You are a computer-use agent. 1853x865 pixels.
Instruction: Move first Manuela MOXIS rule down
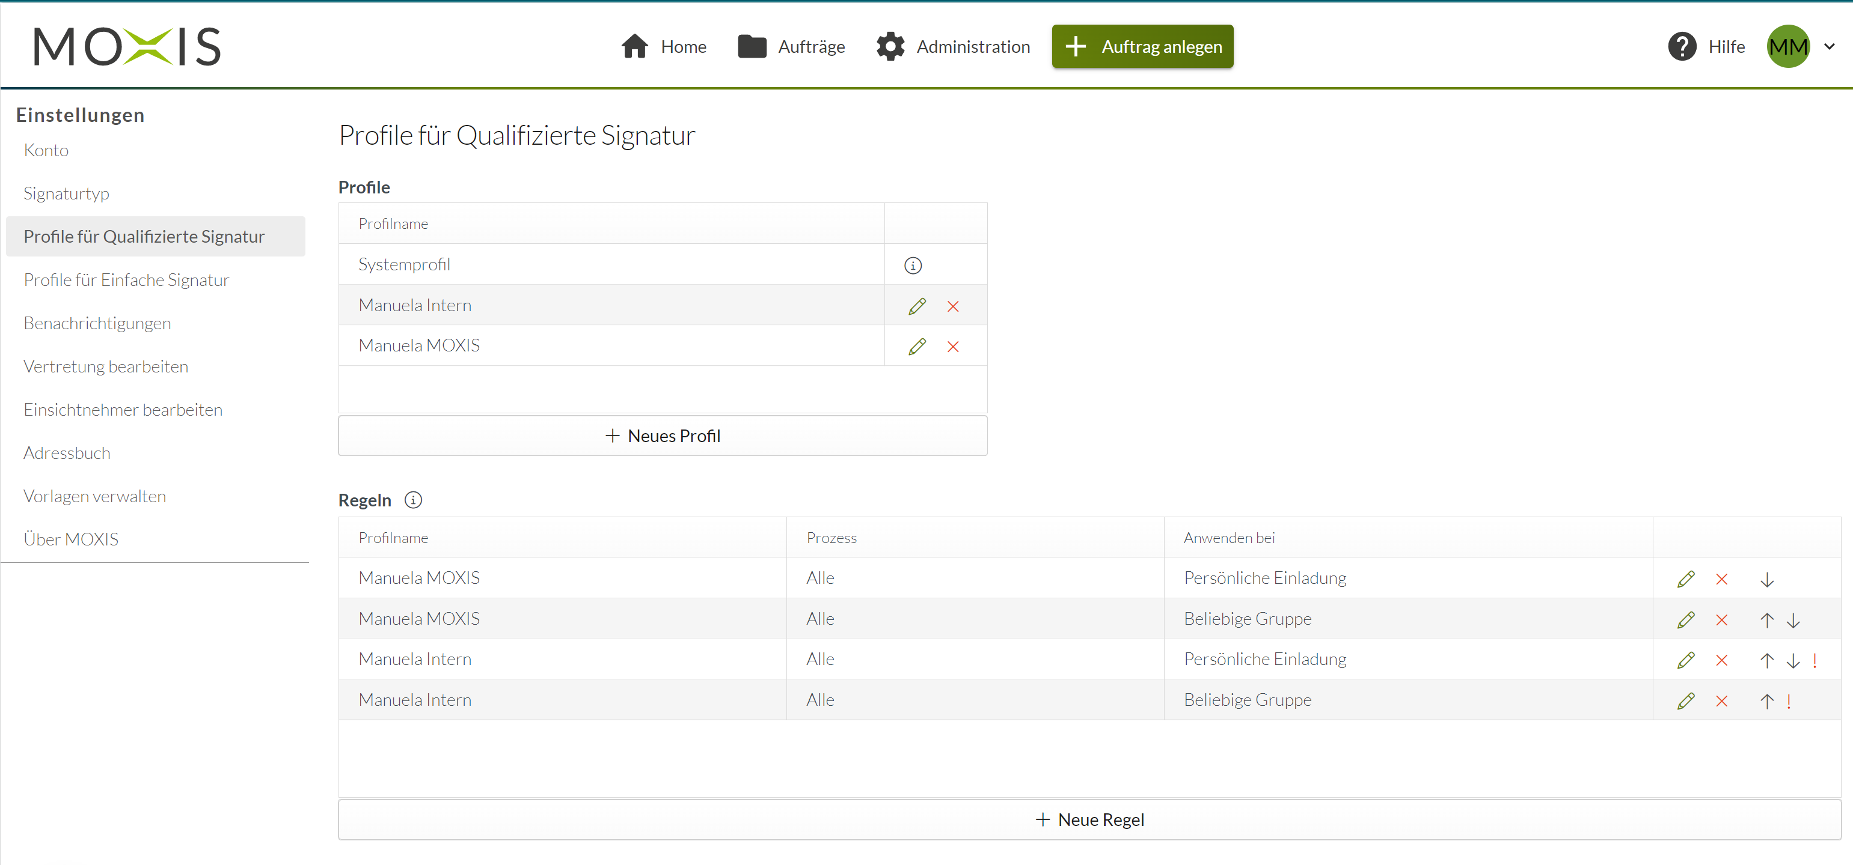click(x=1766, y=580)
